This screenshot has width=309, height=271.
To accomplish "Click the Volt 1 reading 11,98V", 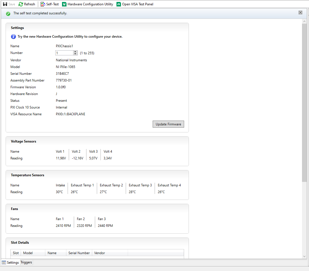I will (61, 158).
